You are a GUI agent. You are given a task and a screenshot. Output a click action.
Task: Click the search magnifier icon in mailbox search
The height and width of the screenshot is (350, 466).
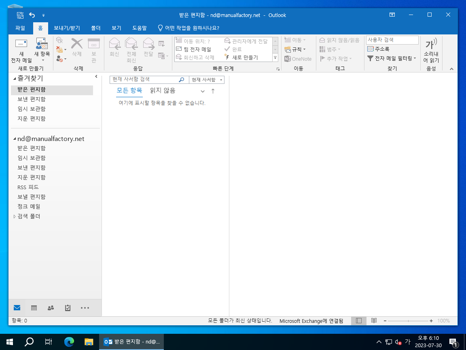[181, 80]
